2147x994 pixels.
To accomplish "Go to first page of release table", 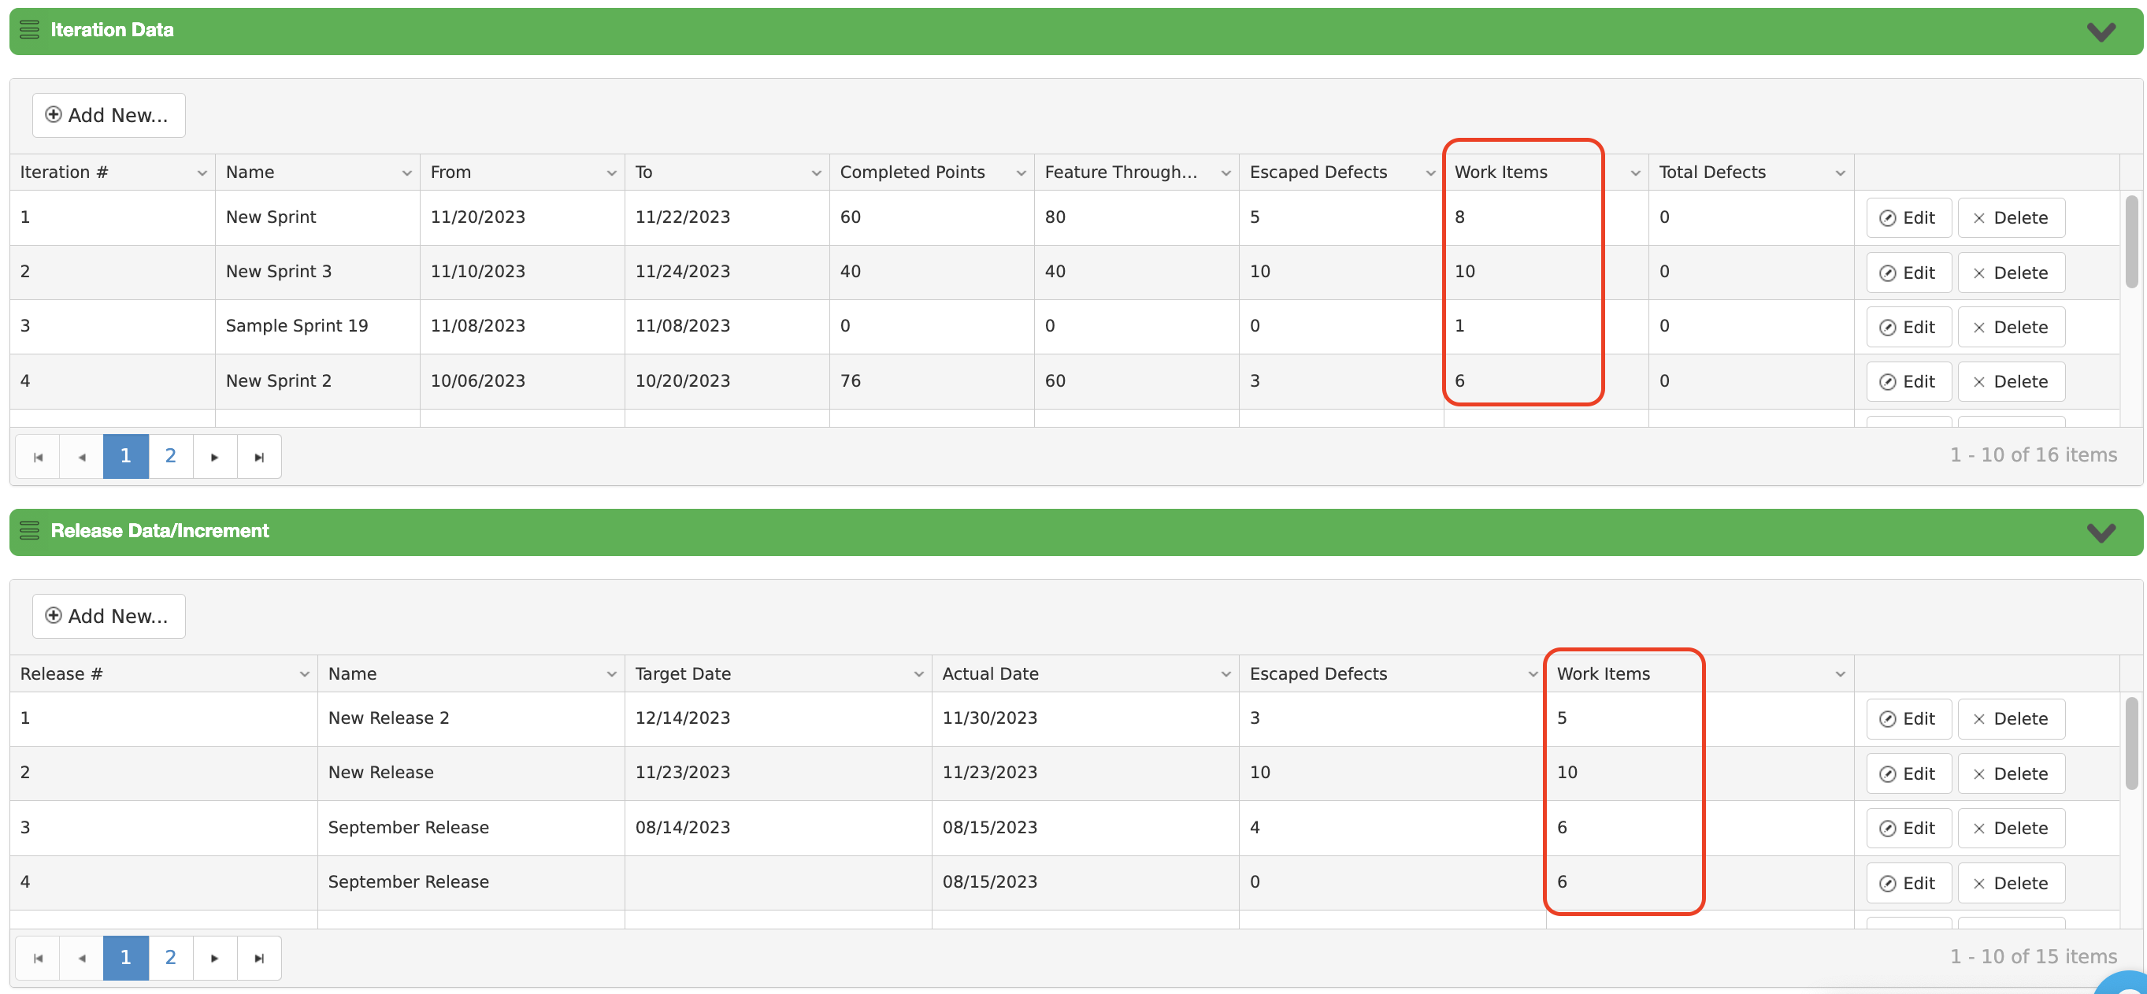I will pyautogui.click(x=38, y=959).
